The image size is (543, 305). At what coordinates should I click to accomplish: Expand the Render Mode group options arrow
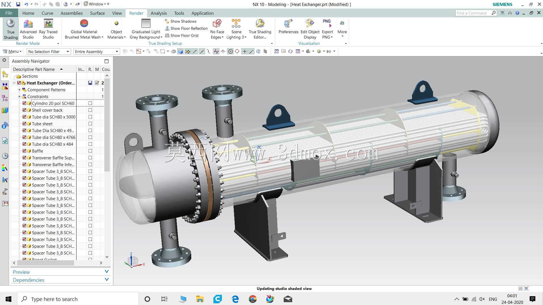click(58, 44)
